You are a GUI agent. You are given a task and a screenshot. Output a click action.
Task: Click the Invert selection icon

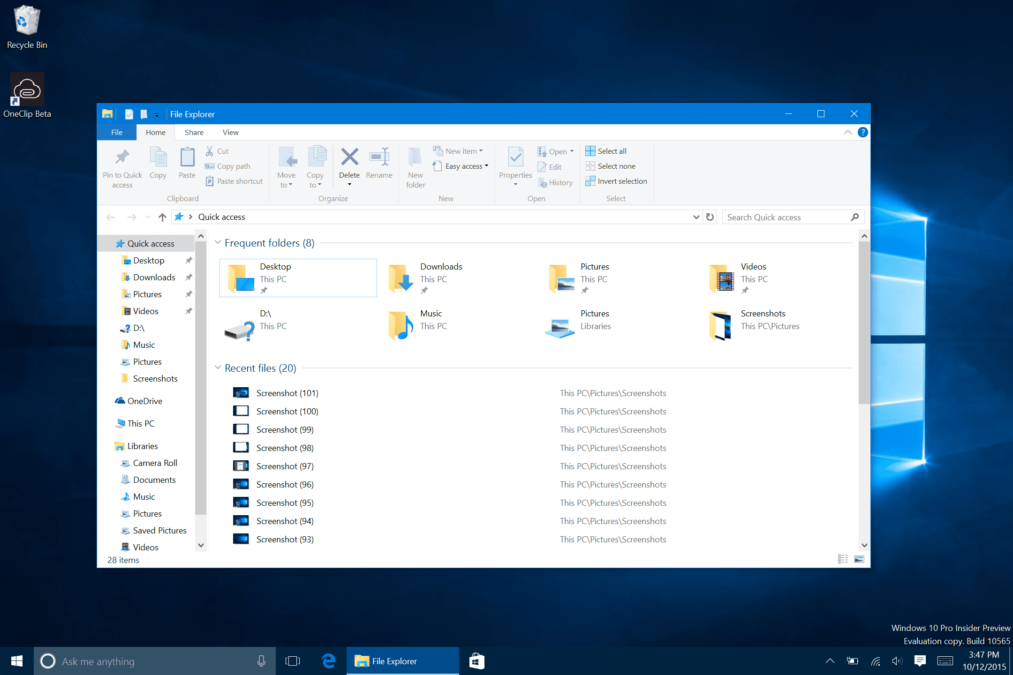(590, 181)
